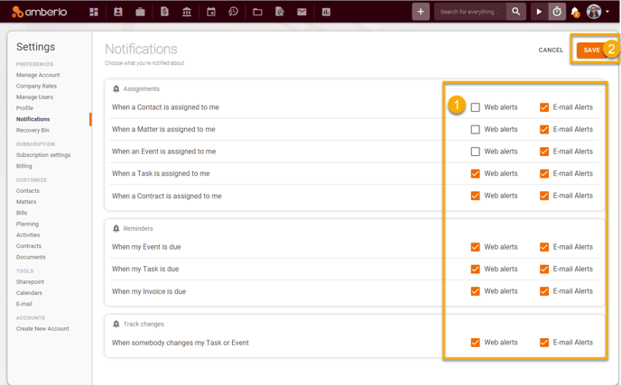Open Contracts customization
Viewport: 621px width, 385px height.
click(x=29, y=246)
